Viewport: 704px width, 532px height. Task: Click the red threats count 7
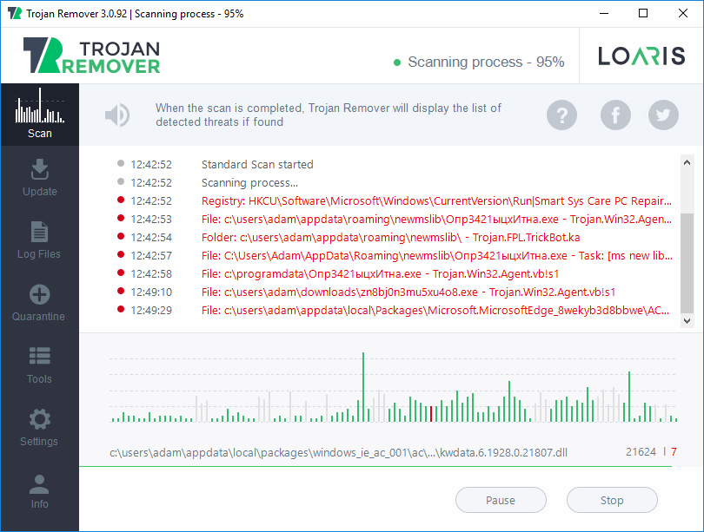click(x=674, y=452)
